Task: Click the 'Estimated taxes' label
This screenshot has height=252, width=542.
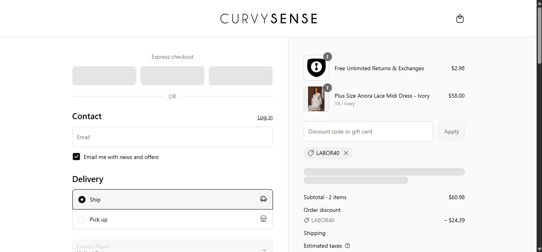Action: click(323, 246)
